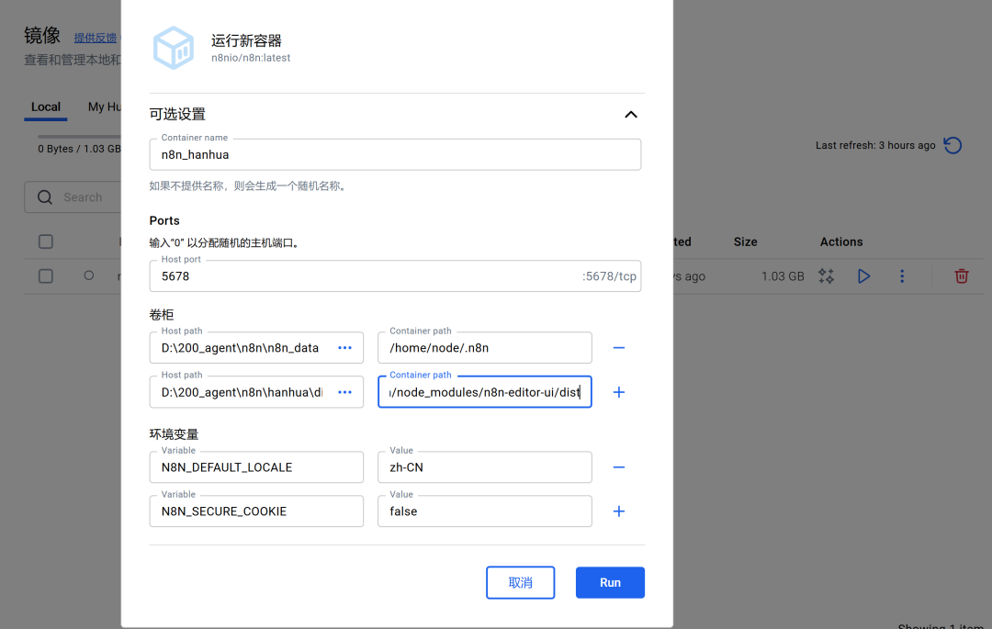The height and width of the screenshot is (629, 992).
Task: Browse host path for hanhua volume
Action: pos(344,392)
